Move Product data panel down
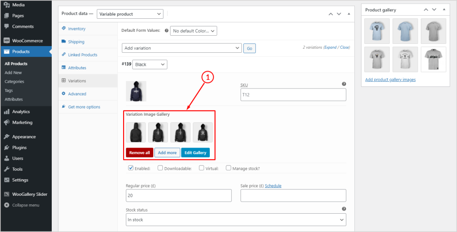This screenshot has height=232, width=457. (x=339, y=14)
